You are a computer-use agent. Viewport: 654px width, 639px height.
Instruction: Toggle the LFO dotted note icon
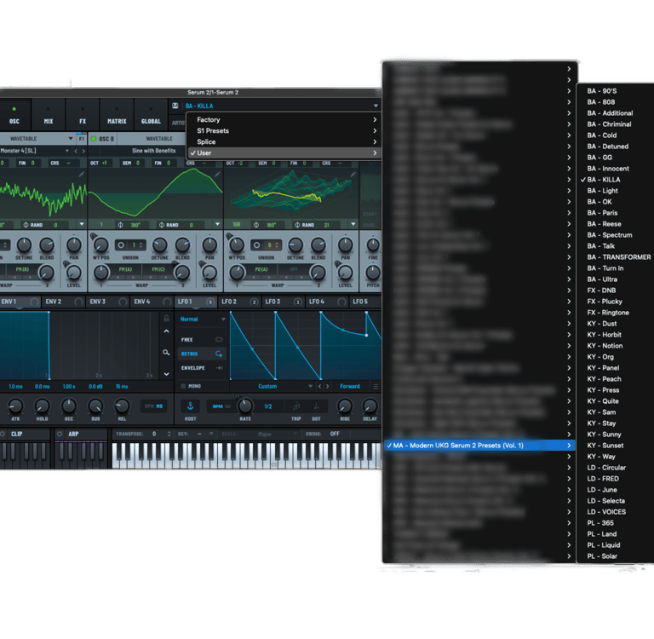click(x=316, y=406)
